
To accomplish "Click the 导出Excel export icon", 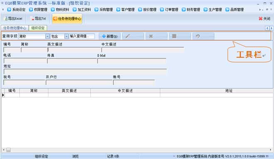I will [6, 19].
